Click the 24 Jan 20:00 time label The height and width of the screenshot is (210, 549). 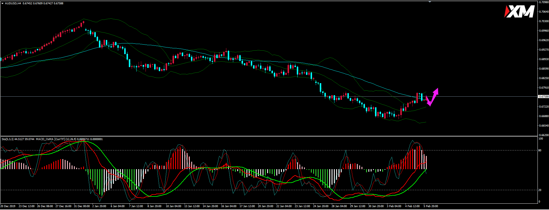click(x=321, y=206)
